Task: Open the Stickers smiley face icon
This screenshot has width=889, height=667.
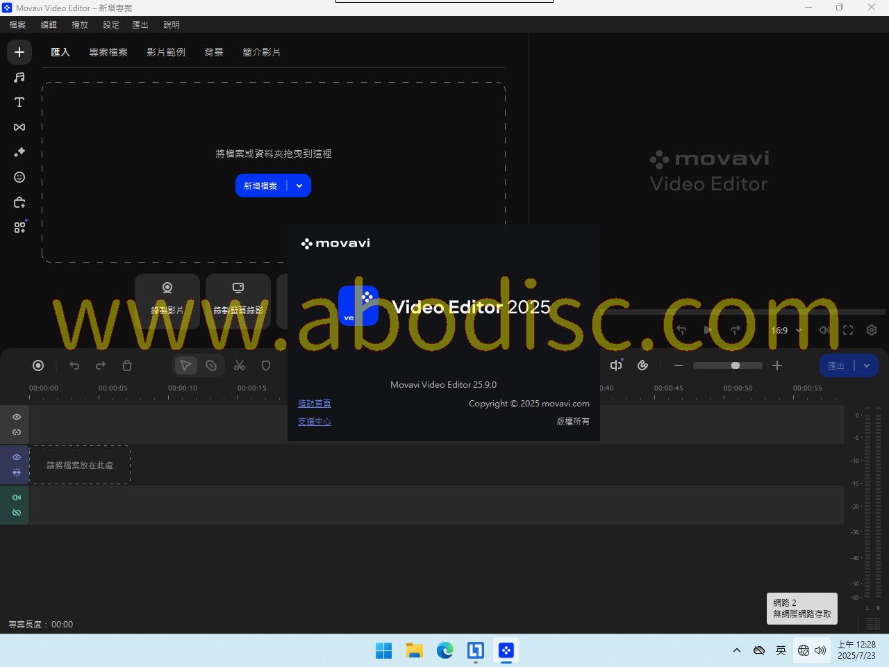Action: [19, 177]
